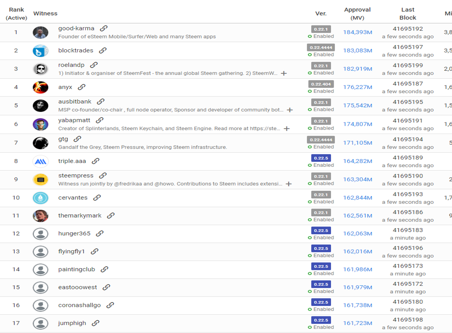Open themarkymark's witness link icon
452x333 pixels.
[111, 216]
